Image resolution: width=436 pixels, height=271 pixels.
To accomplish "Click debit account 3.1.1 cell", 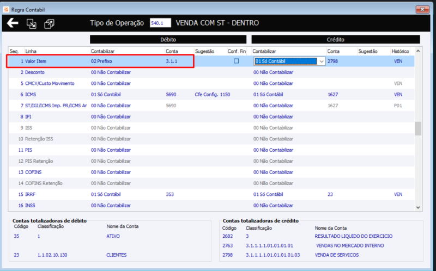I will (x=171, y=61).
